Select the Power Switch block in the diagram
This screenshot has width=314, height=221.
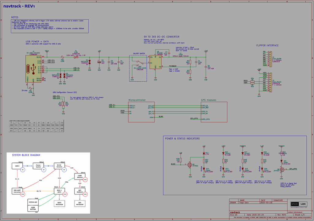pos(38,166)
